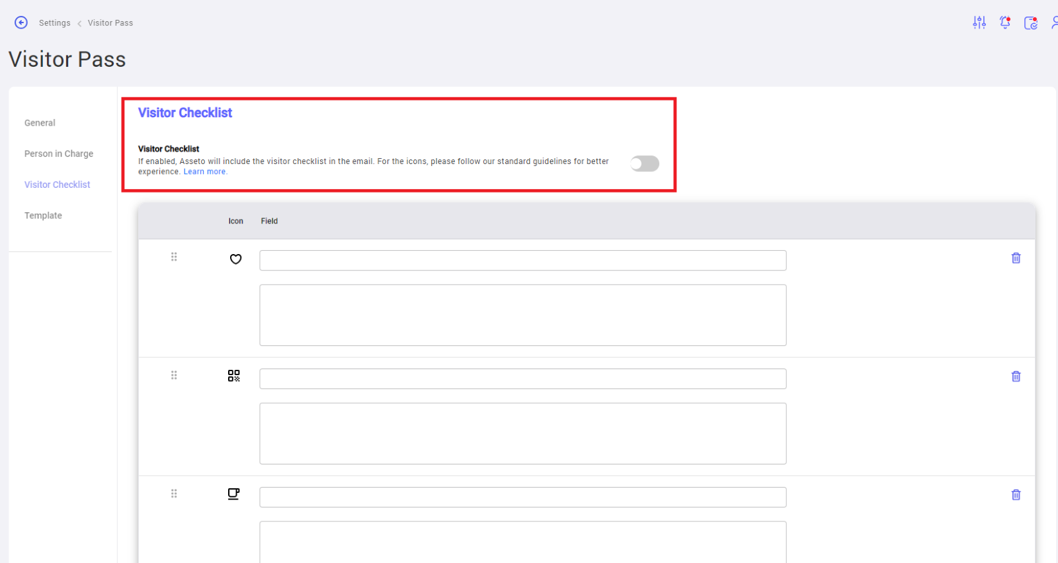Click the Learn more link

point(205,172)
